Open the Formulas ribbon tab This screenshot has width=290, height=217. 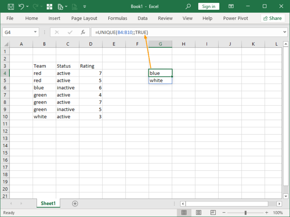[x=117, y=18]
